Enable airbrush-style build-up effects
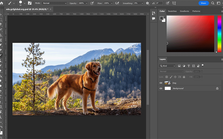Viewport: 223px width, 139px height. (117, 3)
